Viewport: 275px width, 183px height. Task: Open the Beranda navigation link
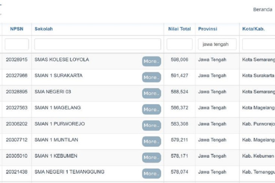[263, 9]
